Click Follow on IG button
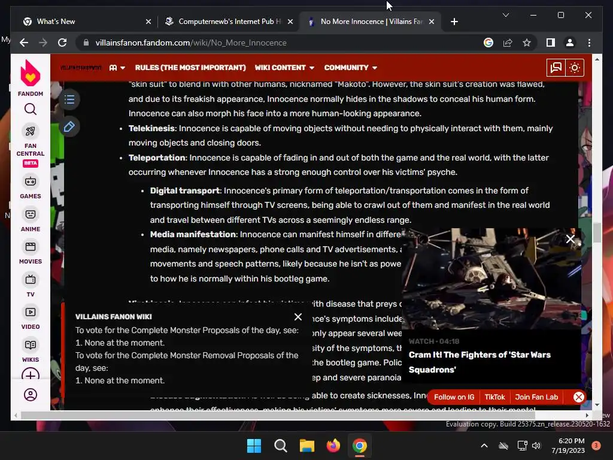Viewport: 613px width, 460px height. [454, 397]
